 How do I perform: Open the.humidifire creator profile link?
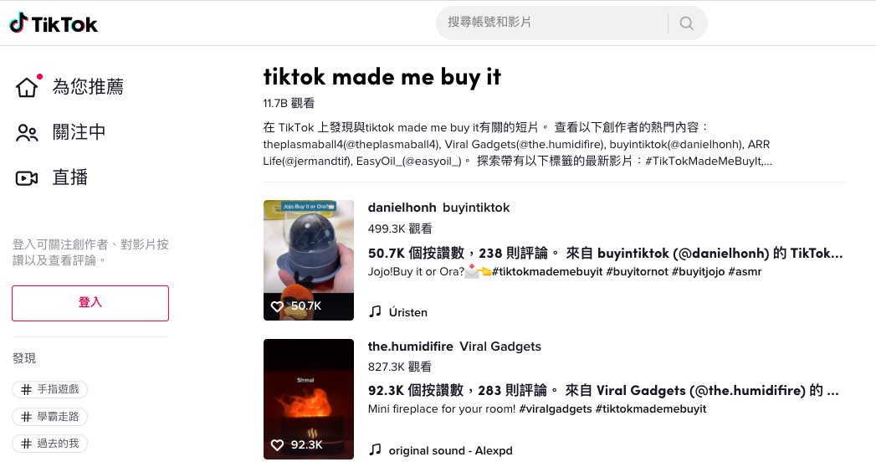(x=410, y=346)
